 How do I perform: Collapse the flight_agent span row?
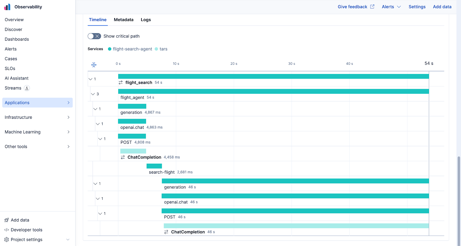click(93, 94)
